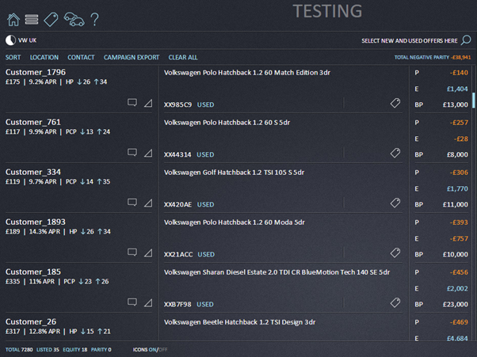477x357 pixels.
Task: Toggle ICONS ON/OFF switch
Action: [x=150, y=349]
